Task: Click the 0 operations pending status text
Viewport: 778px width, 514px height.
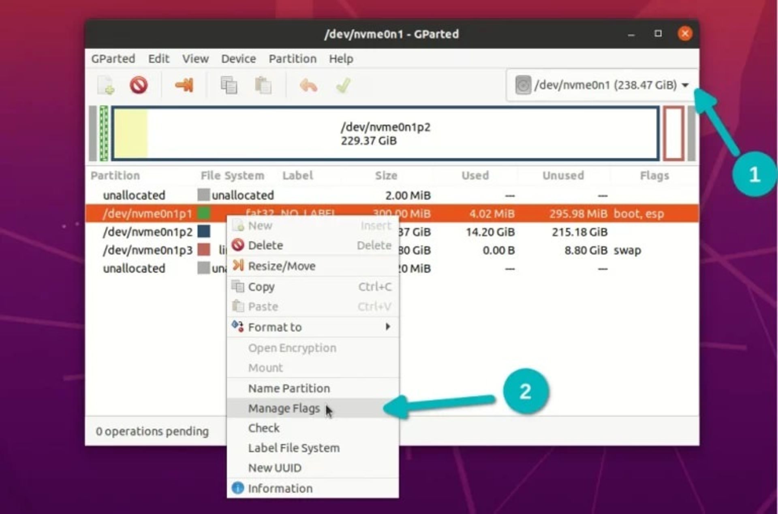Action: click(x=152, y=431)
